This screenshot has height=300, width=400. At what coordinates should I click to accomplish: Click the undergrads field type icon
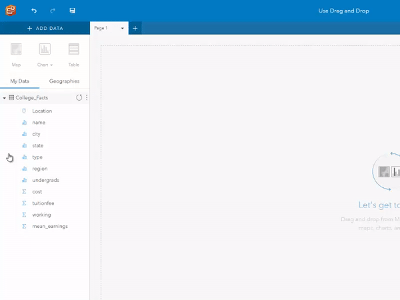pos(24,180)
